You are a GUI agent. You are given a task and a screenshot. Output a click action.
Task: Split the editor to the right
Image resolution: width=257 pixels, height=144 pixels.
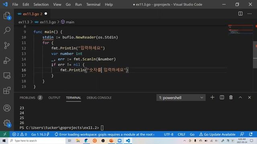(241, 14)
